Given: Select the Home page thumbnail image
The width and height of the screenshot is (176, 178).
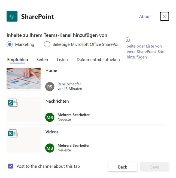Looking at the screenshot, I should tap(23, 79).
